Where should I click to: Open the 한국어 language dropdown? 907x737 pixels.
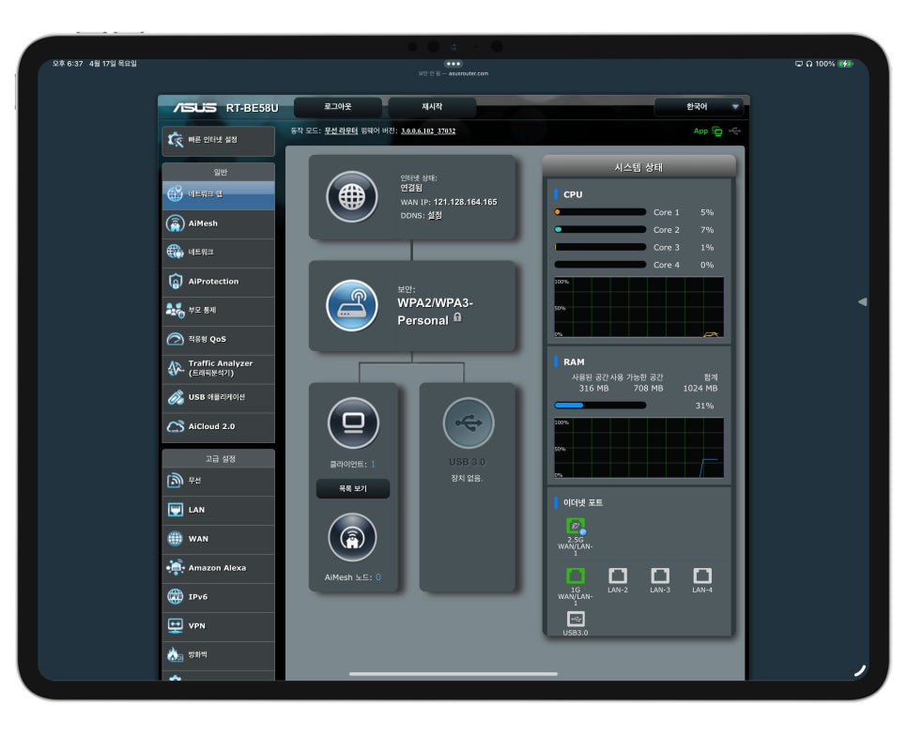click(x=699, y=107)
